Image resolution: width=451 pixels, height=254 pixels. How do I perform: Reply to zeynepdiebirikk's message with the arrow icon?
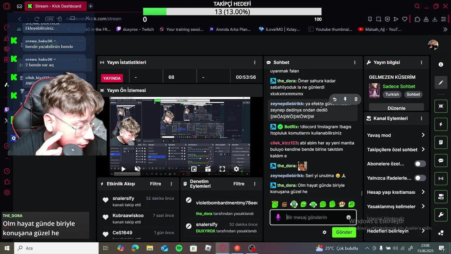334,99
